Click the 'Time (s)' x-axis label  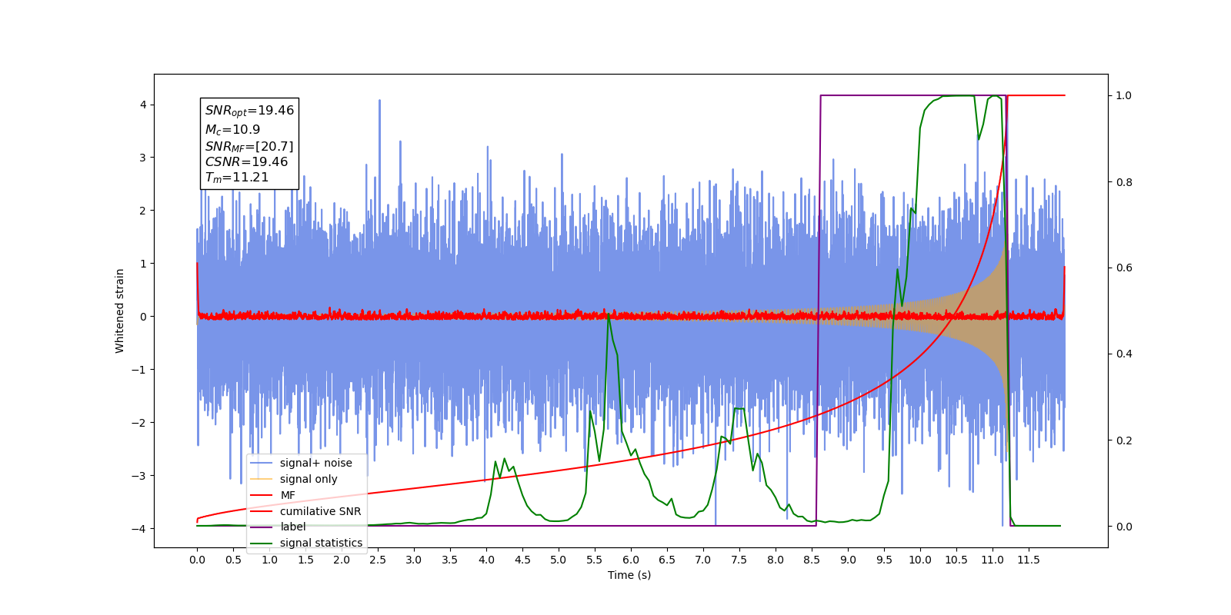click(x=629, y=575)
